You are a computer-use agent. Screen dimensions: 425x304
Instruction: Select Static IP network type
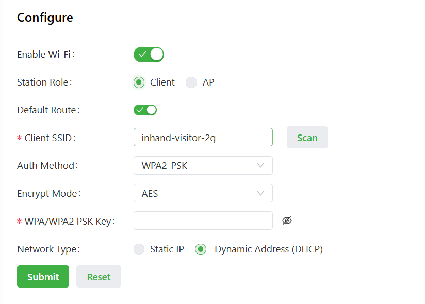pyautogui.click(x=139, y=249)
